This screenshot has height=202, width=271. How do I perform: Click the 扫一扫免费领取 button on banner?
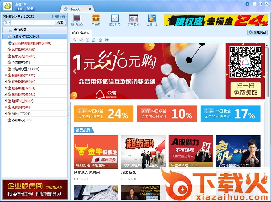[x=245, y=89]
